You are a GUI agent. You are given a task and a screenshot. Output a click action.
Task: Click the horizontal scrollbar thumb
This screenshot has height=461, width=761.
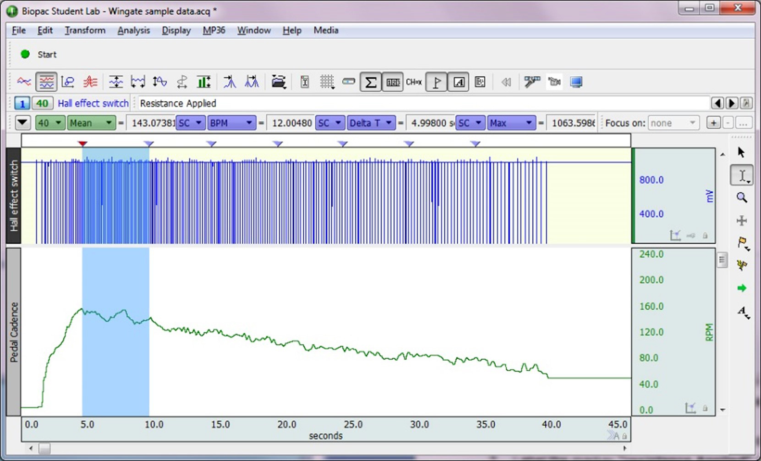pos(44,448)
